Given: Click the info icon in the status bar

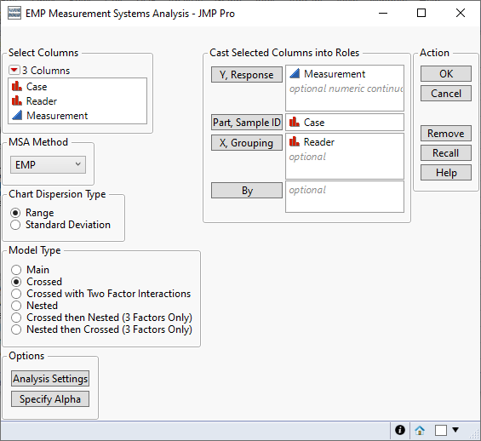Looking at the screenshot, I should click(x=400, y=430).
